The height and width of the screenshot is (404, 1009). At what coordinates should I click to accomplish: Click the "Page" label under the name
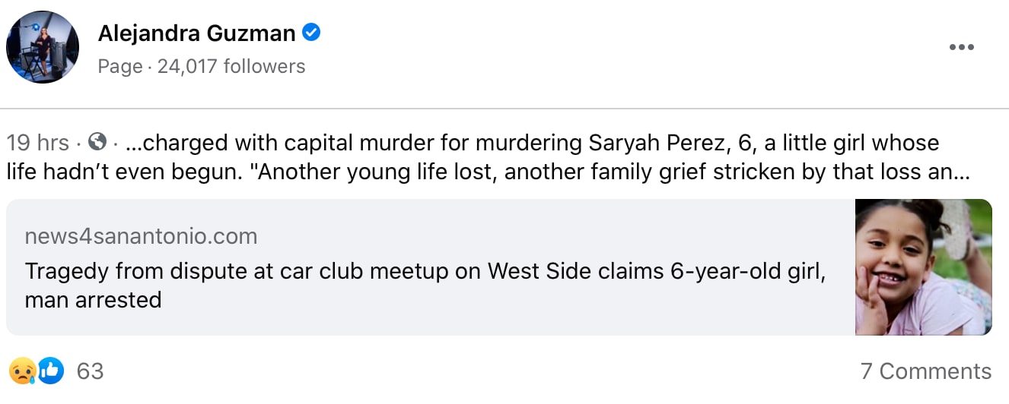coord(120,67)
